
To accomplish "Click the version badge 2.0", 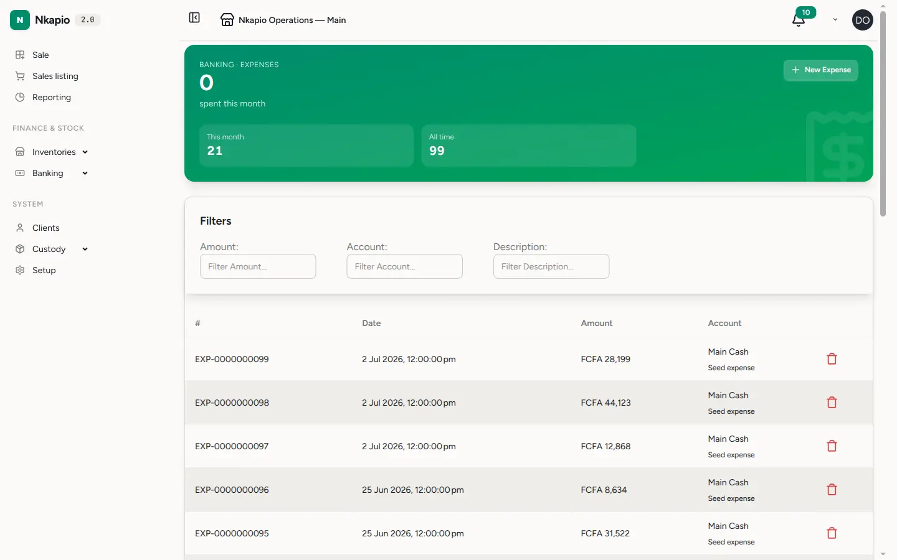I will (88, 20).
